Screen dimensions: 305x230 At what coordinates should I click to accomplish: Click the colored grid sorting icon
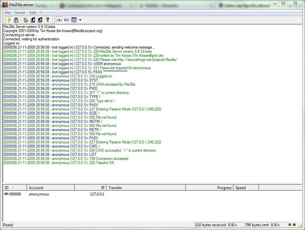click(x=74, y=20)
